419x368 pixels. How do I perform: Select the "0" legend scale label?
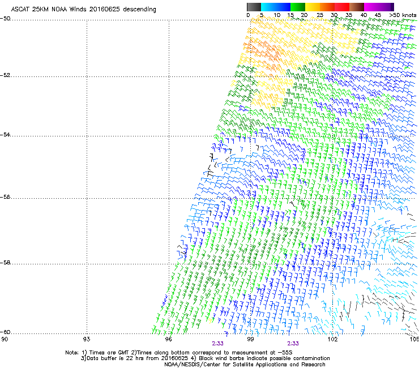(x=248, y=15)
